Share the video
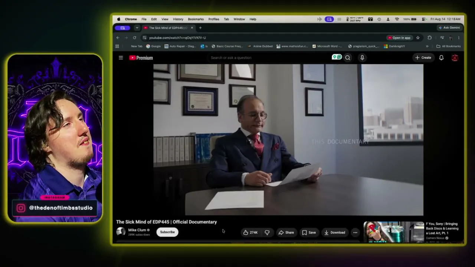The height and width of the screenshot is (267, 475). pos(286,233)
